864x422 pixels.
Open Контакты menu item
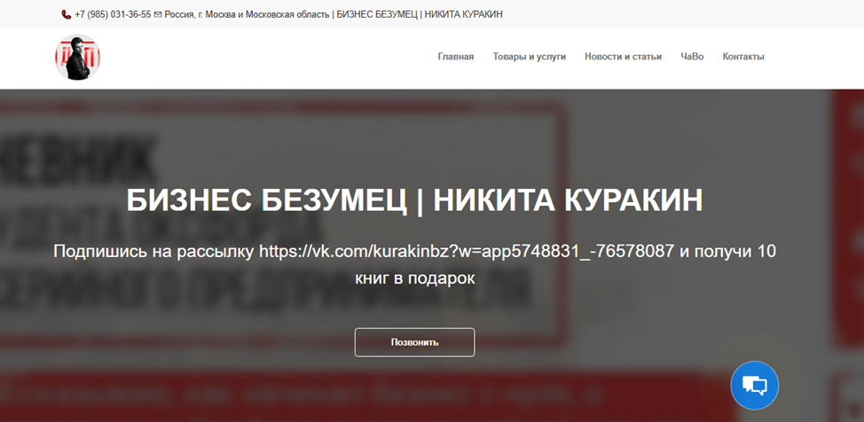point(743,56)
